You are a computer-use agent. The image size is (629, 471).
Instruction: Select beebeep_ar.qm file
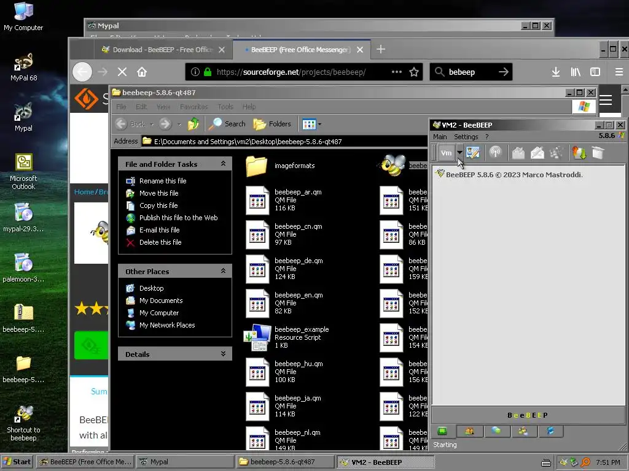pos(284,200)
